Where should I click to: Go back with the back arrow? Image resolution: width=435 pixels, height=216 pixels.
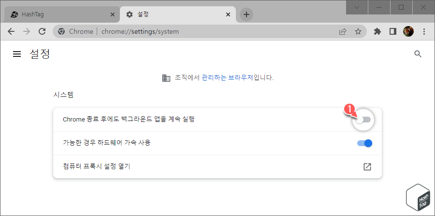(11, 31)
